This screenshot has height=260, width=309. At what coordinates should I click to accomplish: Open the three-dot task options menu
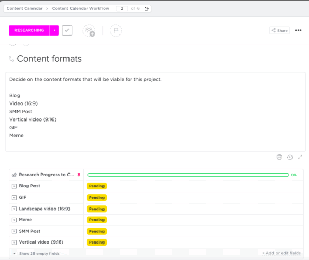click(298, 30)
